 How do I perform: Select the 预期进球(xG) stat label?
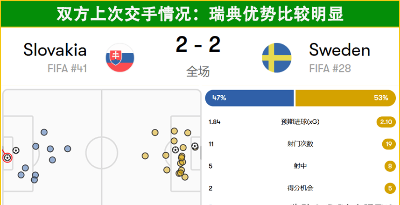[300, 122]
